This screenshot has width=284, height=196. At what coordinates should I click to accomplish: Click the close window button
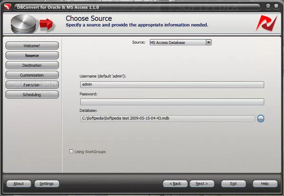point(276,6)
